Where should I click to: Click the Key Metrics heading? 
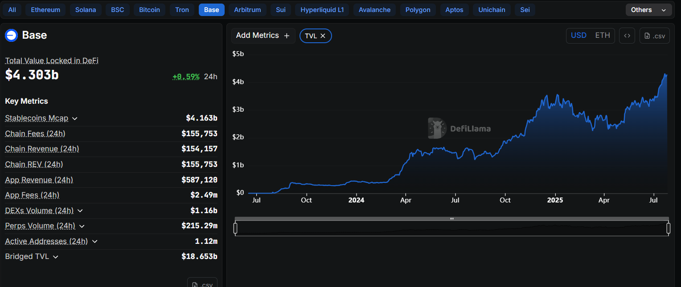click(26, 101)
